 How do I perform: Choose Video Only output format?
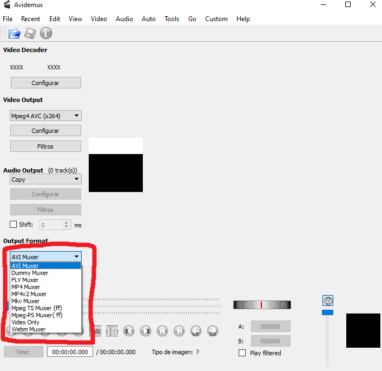point(45,322)
